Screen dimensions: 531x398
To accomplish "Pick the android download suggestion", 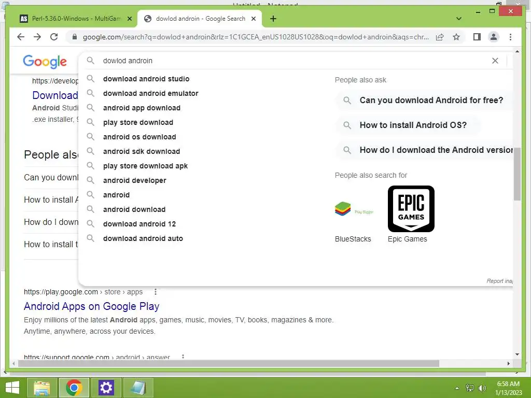I will [x=134, y=209].
